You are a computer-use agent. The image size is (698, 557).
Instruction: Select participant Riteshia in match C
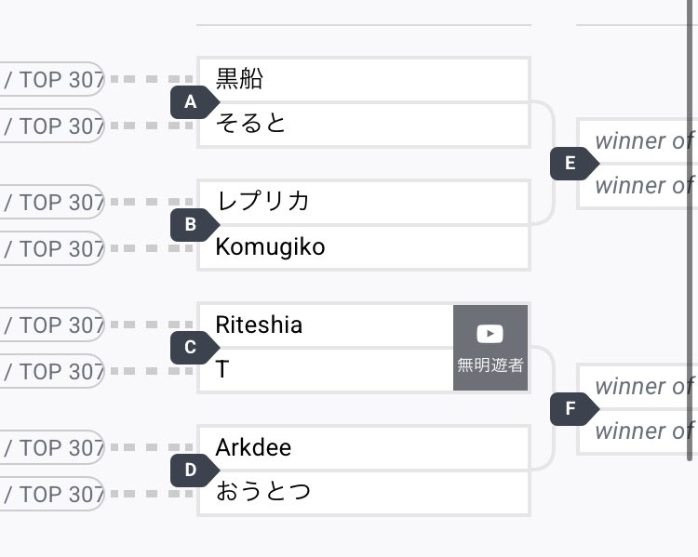point(326,325)
